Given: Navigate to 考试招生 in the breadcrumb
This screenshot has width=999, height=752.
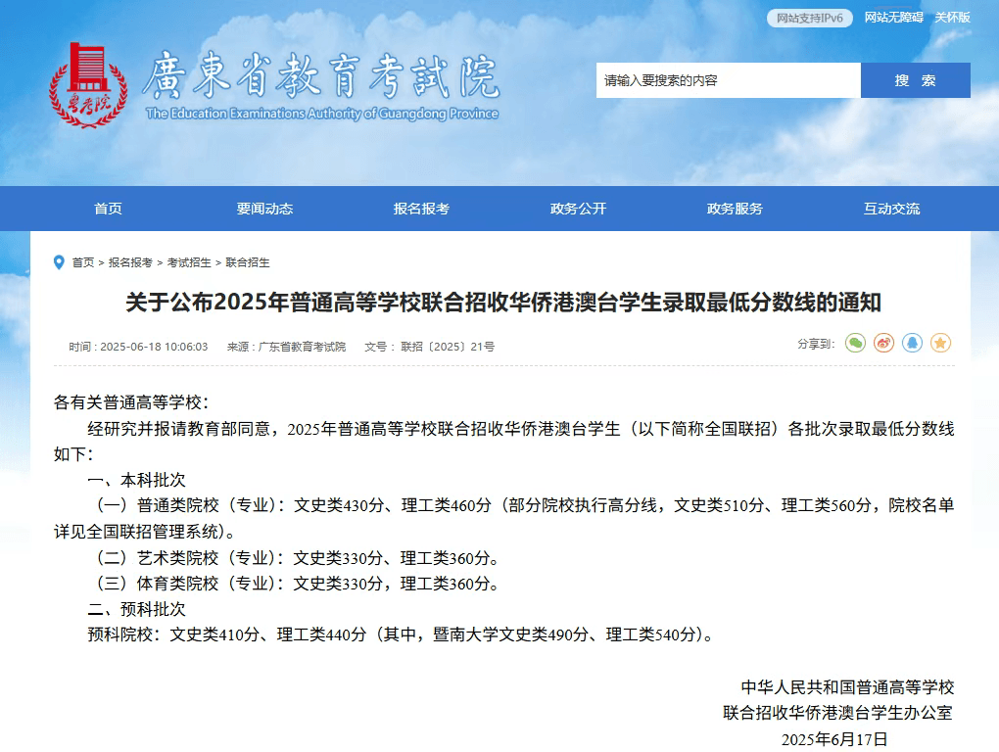Looking at the screenshot, I should (189, 262).
